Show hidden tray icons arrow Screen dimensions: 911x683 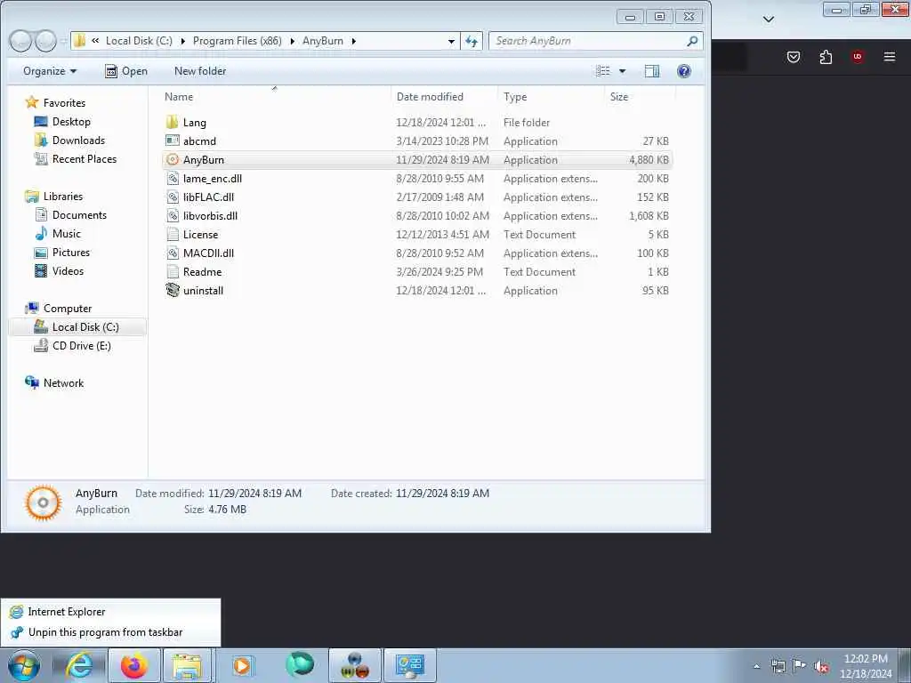756,667
